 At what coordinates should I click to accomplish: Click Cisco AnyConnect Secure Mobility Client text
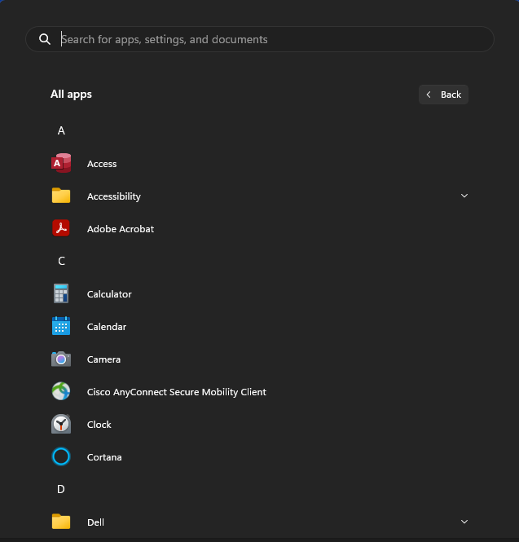[177, 392]
